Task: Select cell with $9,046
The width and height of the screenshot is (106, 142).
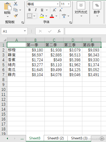Action: (x=73, y=75)
